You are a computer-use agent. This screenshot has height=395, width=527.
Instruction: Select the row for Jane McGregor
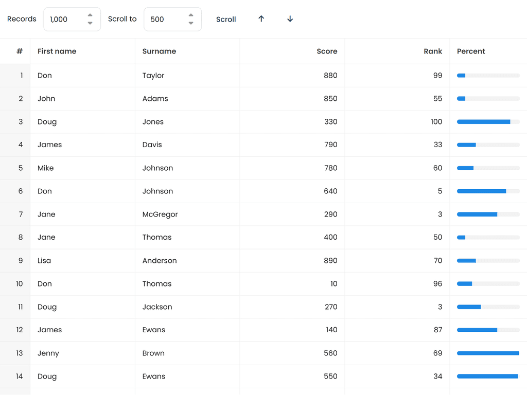[x=206, y=214]
